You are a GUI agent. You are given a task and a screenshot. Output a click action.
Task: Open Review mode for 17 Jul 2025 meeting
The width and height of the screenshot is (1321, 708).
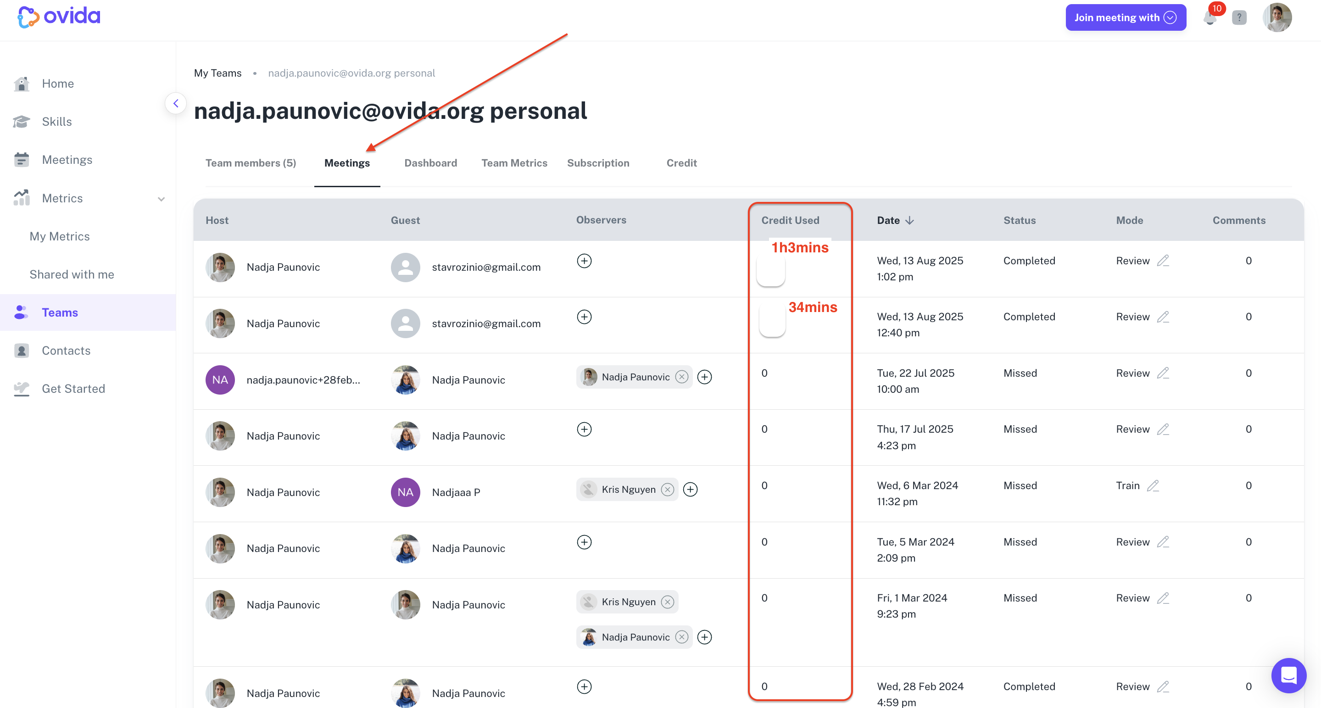(x=1133, y=429)
